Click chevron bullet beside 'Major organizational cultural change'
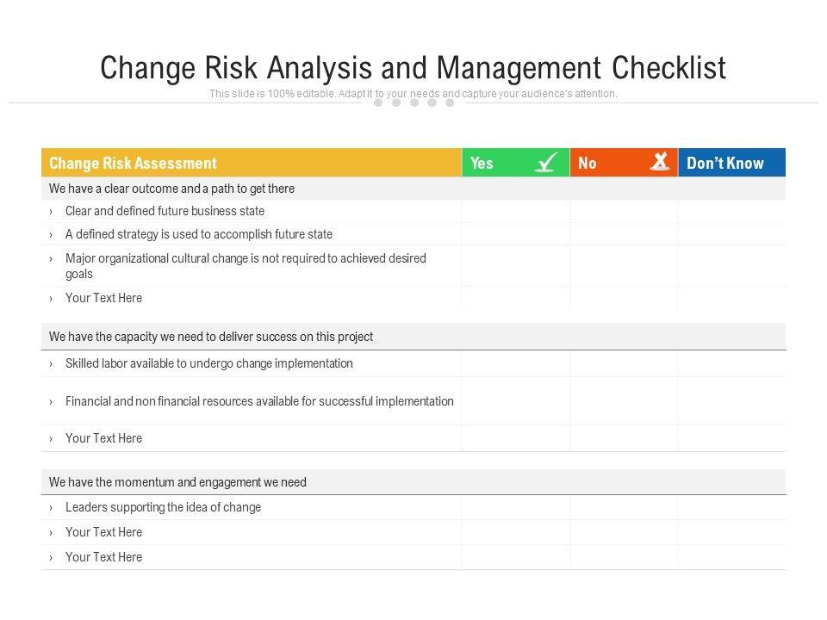The height and width of the screenshot is (620, 827). pyautogui.click(x=52, y=258)
